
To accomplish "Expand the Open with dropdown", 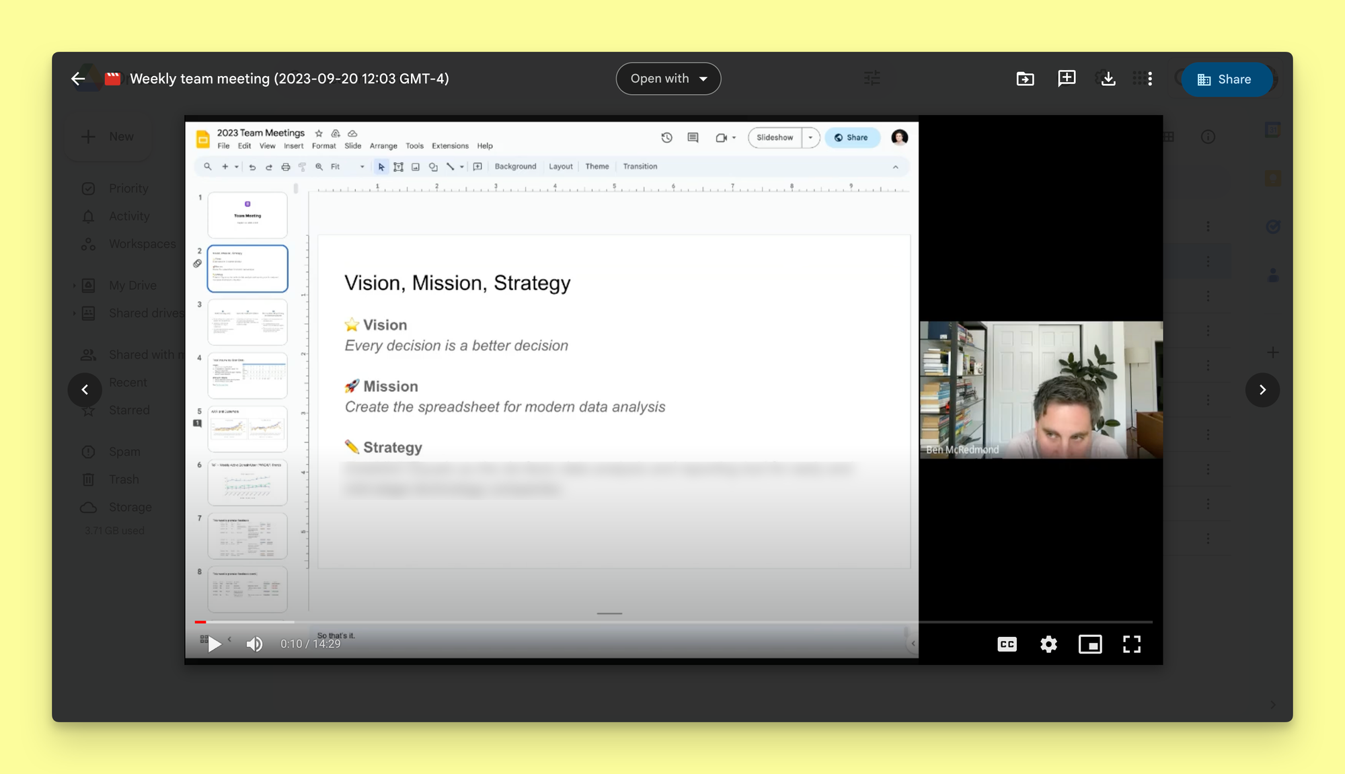I will (668, 79).
